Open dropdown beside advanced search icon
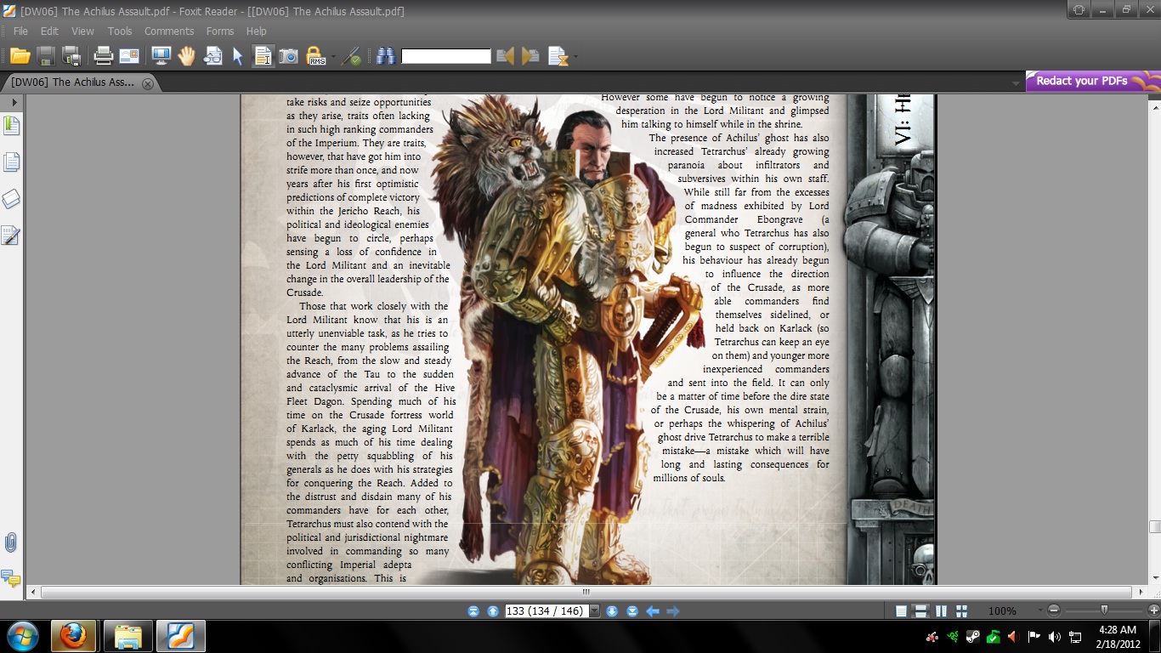 tap(575, 57)
